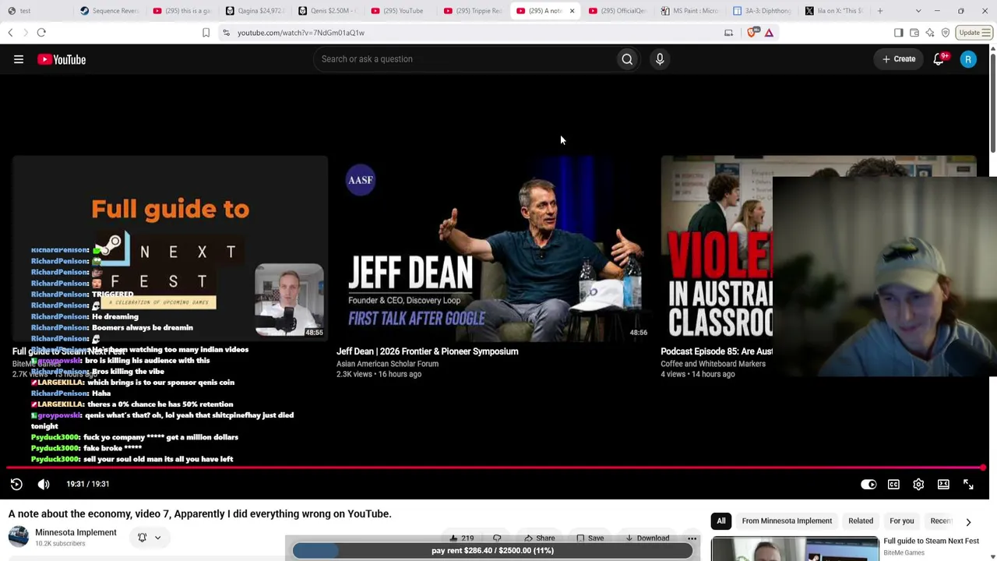Switch to the Sequence Reversal browser tab
The width and height of the screenshot is (997, 561).
[109, 11]
